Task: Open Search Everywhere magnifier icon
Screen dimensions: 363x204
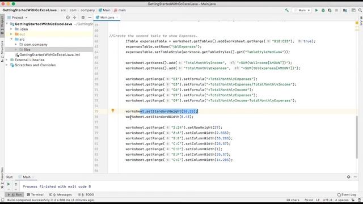Action: (360, 10)
